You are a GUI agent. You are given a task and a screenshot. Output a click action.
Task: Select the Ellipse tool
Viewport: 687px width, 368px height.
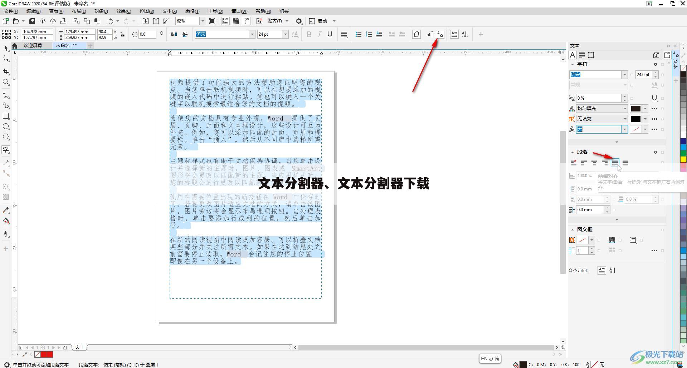(6, 126)
